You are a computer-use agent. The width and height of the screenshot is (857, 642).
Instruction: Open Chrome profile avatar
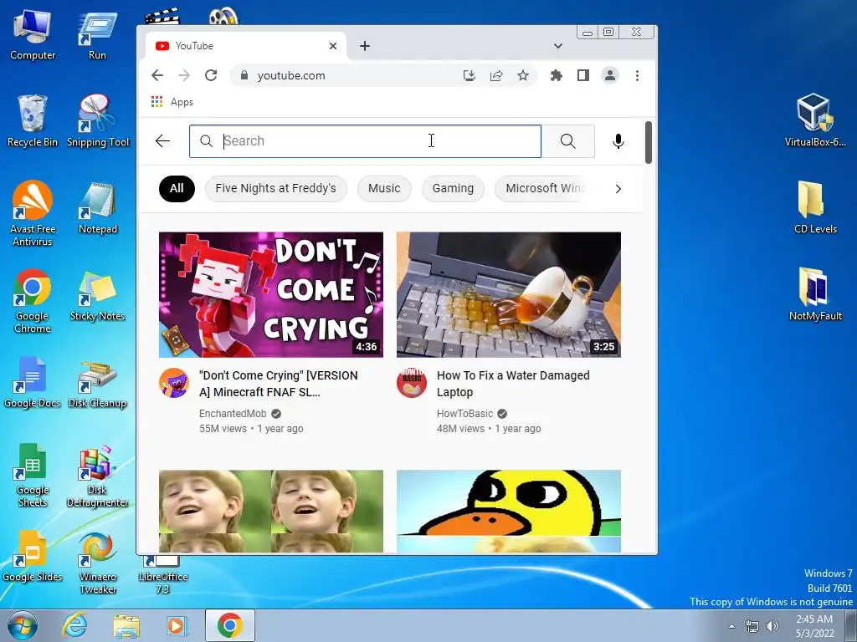(610, 75)
